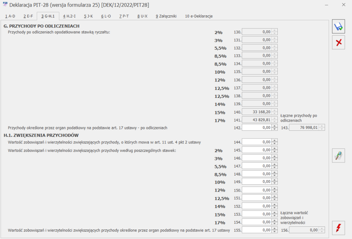Click field 151 input for 12,5% rate
This screenshot has width=352, height=239.
click(257, 198)
